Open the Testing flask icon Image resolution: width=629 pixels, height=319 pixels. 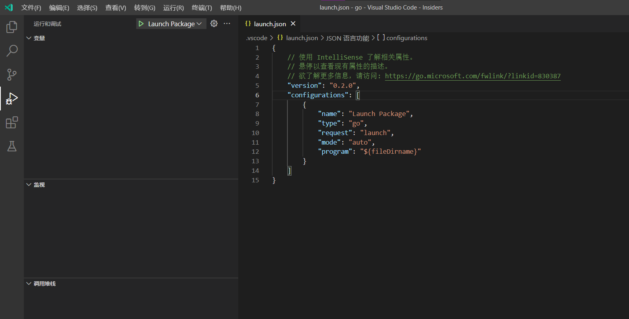click(x=12, y=146)
